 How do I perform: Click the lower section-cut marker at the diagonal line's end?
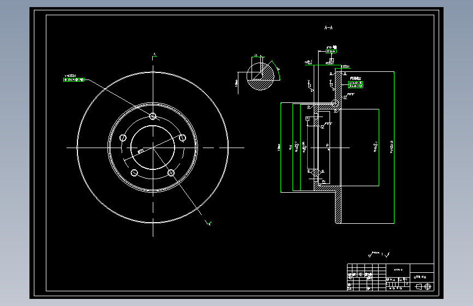tap(209, 223)
